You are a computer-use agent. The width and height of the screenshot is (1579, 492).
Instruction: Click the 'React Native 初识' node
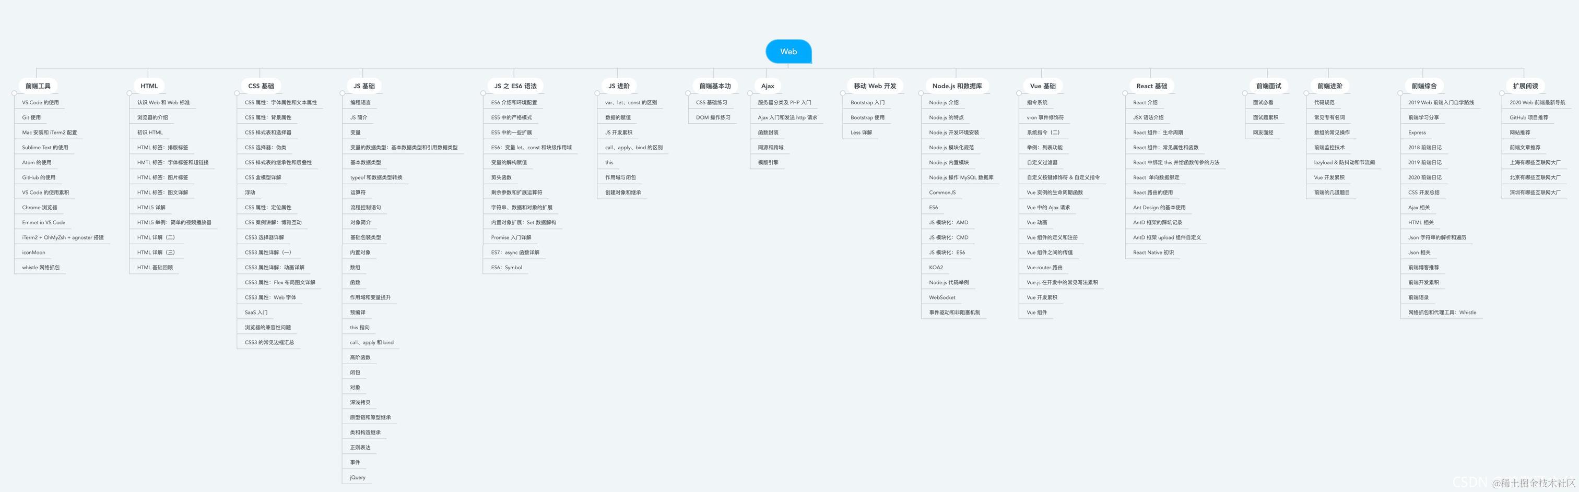click(x=1153, y=253)
